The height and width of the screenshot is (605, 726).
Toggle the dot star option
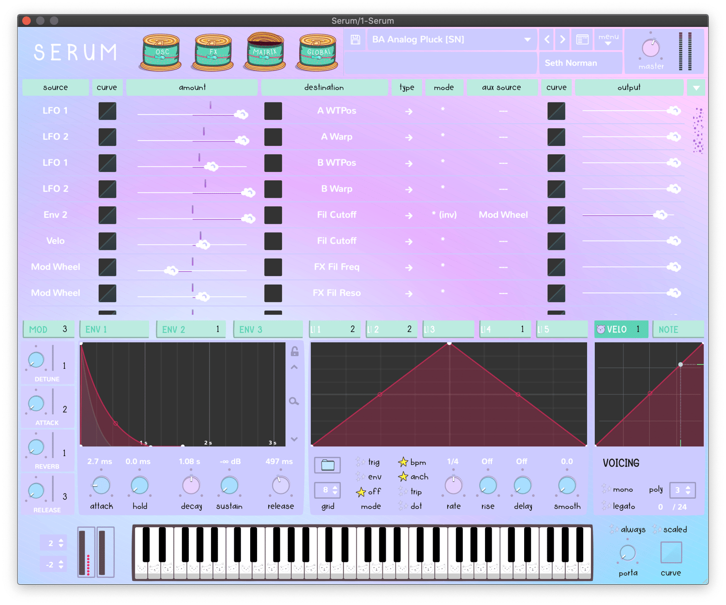409,506
